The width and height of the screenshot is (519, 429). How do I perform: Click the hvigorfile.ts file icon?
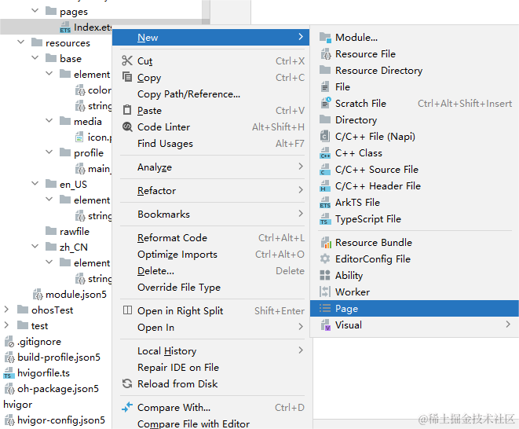click(9, 373)
